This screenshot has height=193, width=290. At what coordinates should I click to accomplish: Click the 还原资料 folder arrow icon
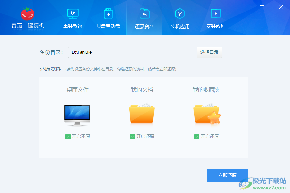(x=144, y=14)
